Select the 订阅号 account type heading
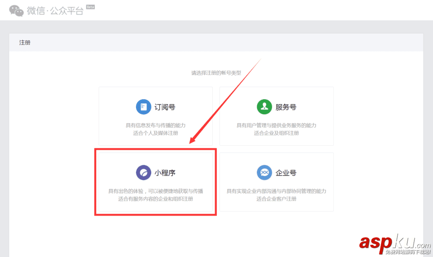 click(x=165, y=107)
